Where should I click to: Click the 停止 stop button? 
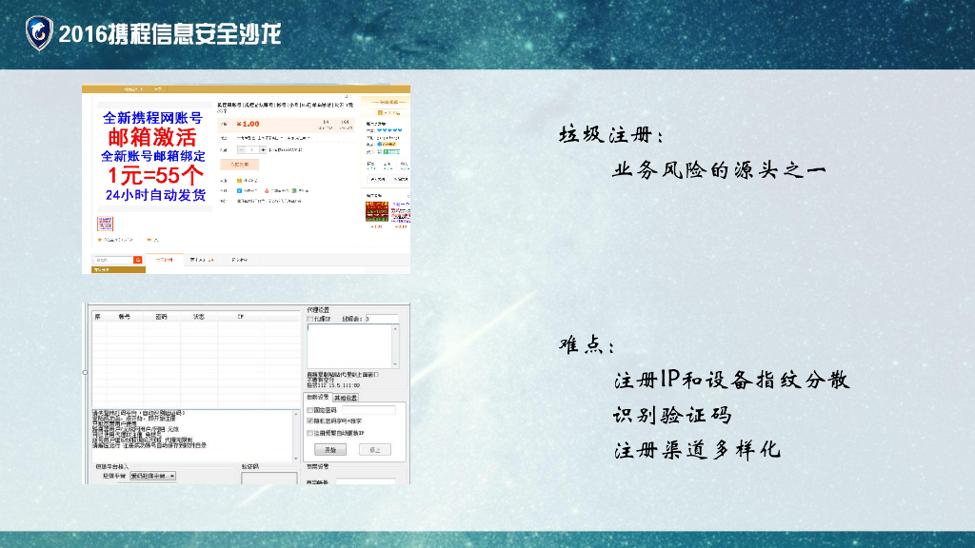click(375, 449)
